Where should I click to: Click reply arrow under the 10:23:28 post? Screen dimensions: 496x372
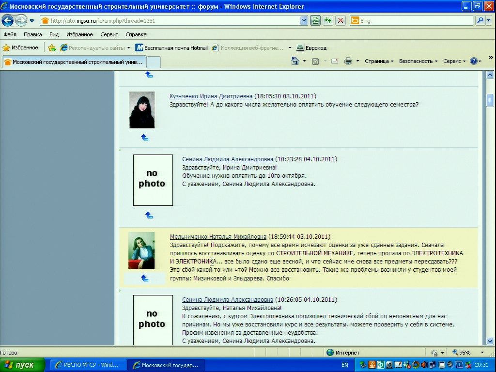click(149, 215)
